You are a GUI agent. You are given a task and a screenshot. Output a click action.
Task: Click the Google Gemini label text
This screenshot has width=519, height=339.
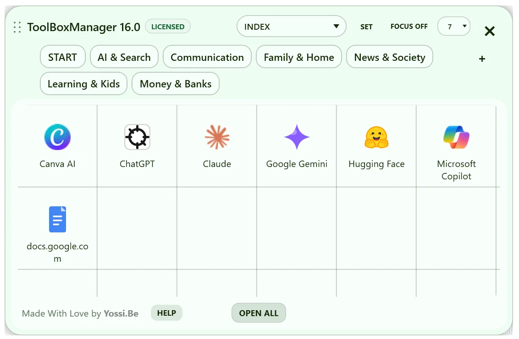(x=297, y=164)
